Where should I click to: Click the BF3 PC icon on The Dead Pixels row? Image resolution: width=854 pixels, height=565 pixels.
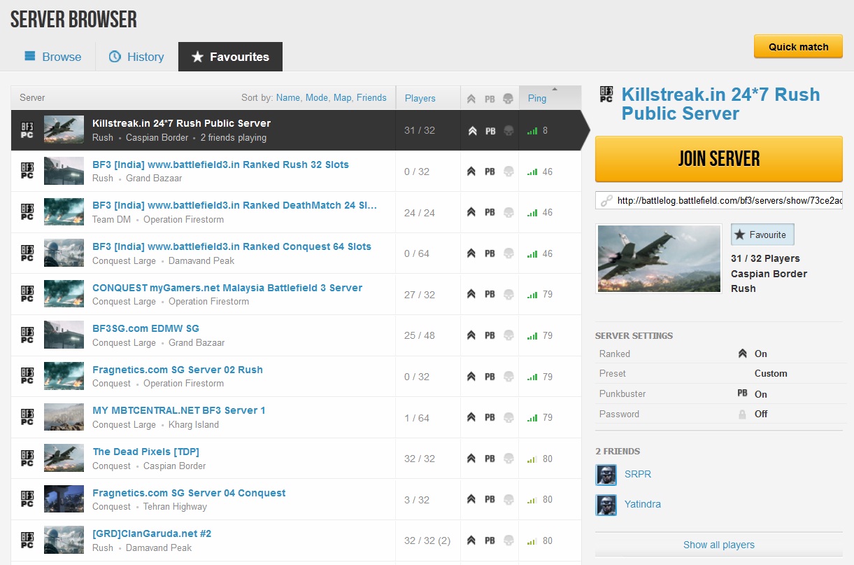27,459
